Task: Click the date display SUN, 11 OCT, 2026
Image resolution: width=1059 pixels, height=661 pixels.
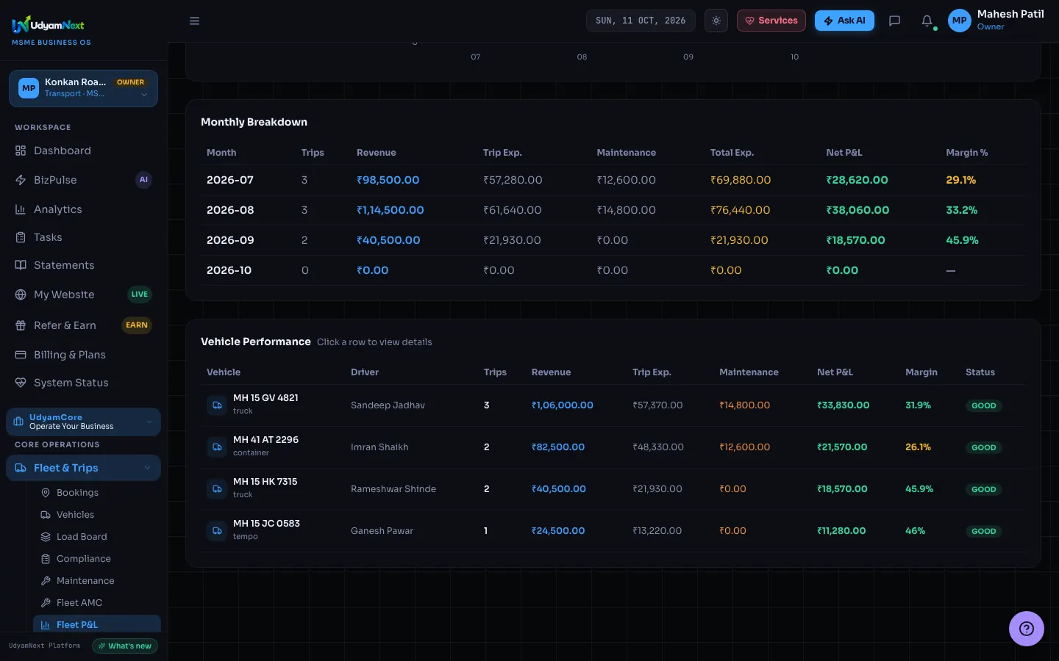Action: tap(641, 21)
